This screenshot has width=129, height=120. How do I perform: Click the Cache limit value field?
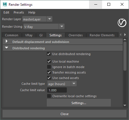[x=57, y=90]
